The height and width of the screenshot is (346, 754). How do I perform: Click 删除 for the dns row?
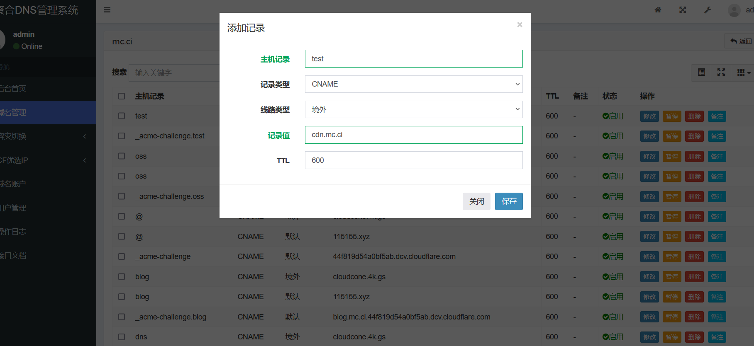coord(694,337)
